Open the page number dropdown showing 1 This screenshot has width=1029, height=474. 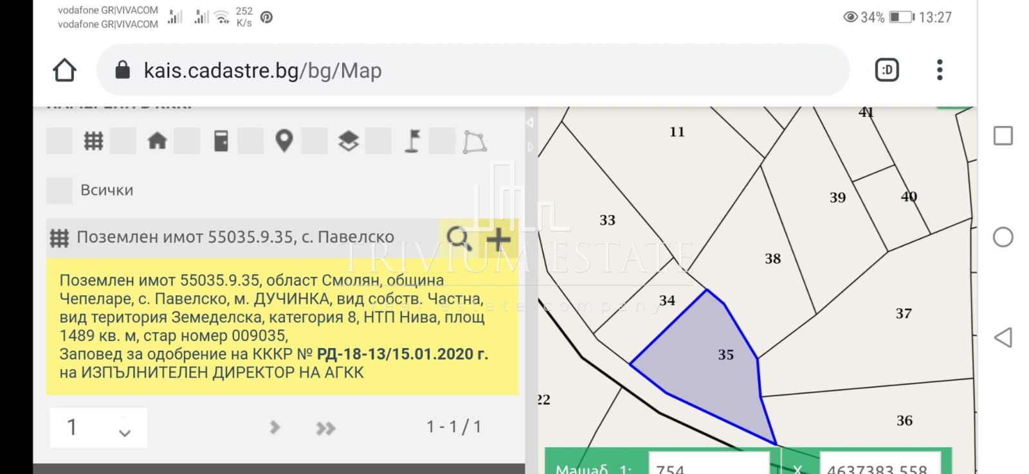point(98,428)
